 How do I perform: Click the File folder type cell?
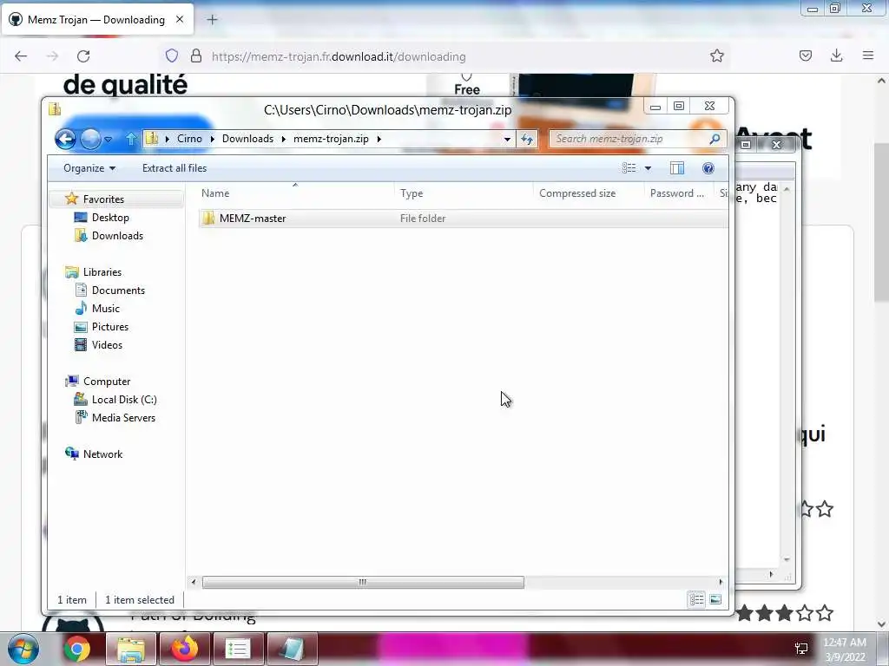click(x=423, y=219)
